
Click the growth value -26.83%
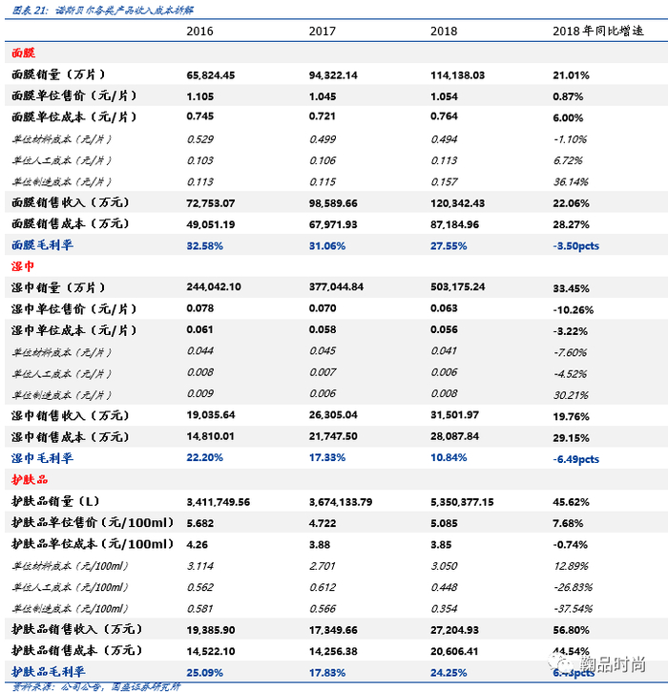(573, 587)
